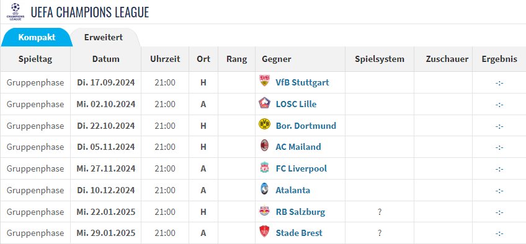526x244 pixels.
Task: Switch to the Erweitert tab
Action: pyautogui.click(x=104, y=37)
